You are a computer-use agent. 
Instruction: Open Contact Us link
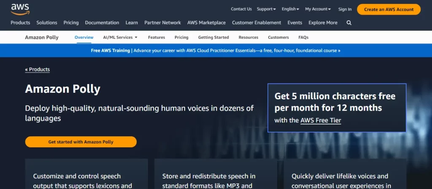[x=241, y=9]
